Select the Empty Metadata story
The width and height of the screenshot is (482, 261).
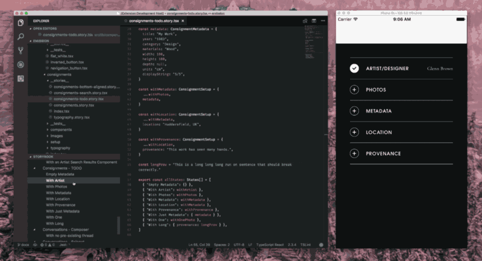pyautogui.click(x=60, y=174)
